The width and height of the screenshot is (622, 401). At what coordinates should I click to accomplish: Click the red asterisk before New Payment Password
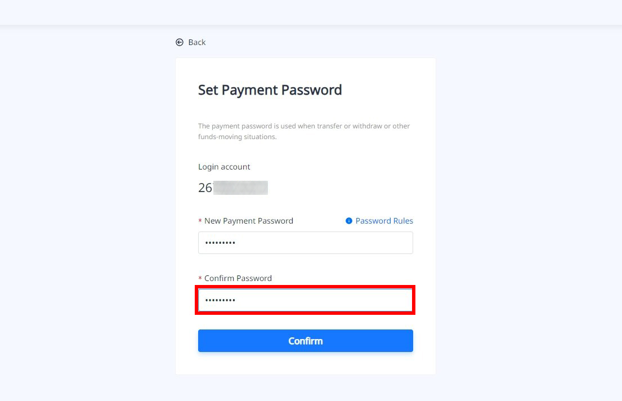(200, 221)
